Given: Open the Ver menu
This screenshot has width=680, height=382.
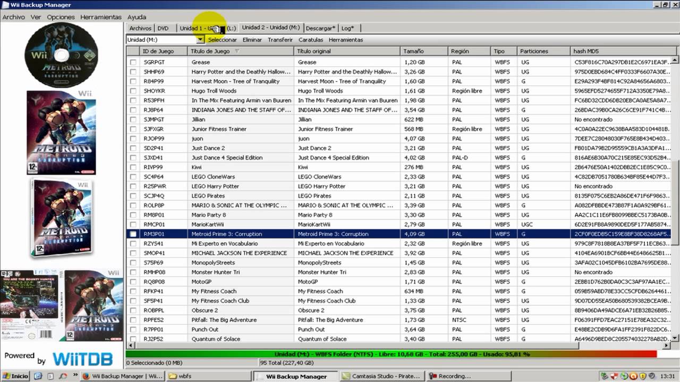Looking at the screenshot, I should click(36, 17).
